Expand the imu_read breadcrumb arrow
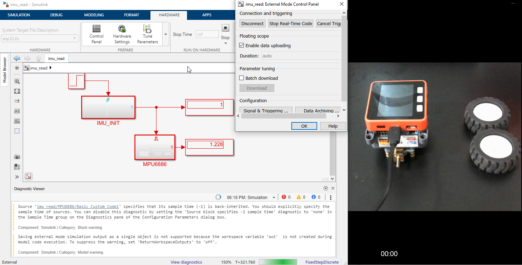Image resolution: width=522 pixels, height=265 pixels. (x=50, y=68)
